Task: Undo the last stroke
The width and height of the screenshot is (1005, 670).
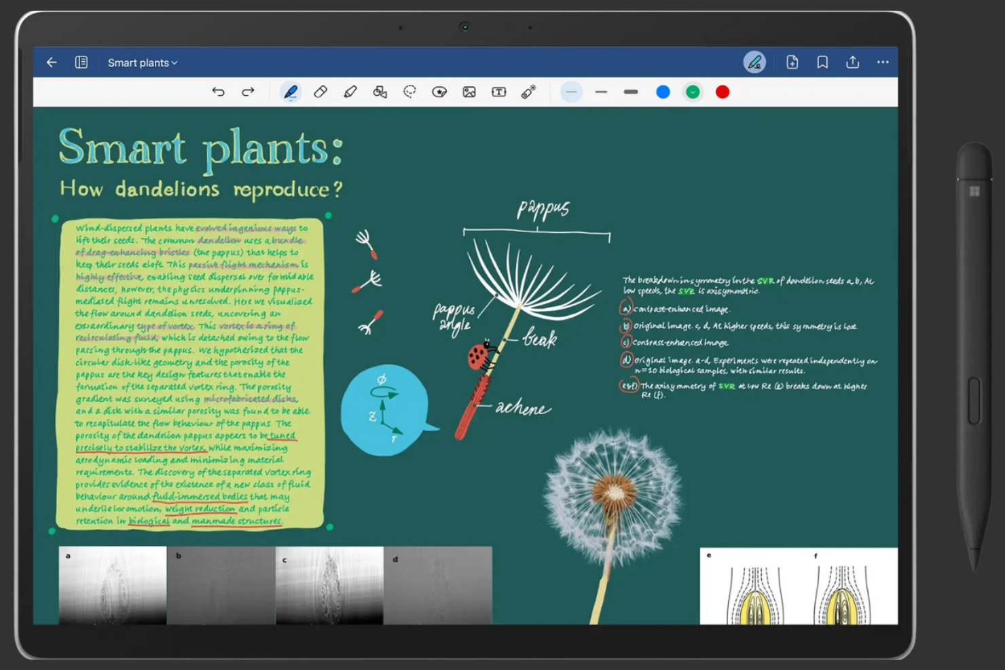Action: click(x=218, y=92)
